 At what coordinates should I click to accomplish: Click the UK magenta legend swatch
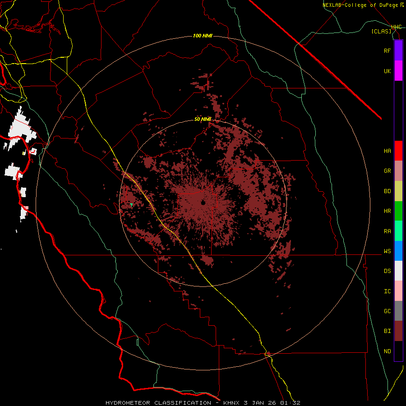pos(398,71)
